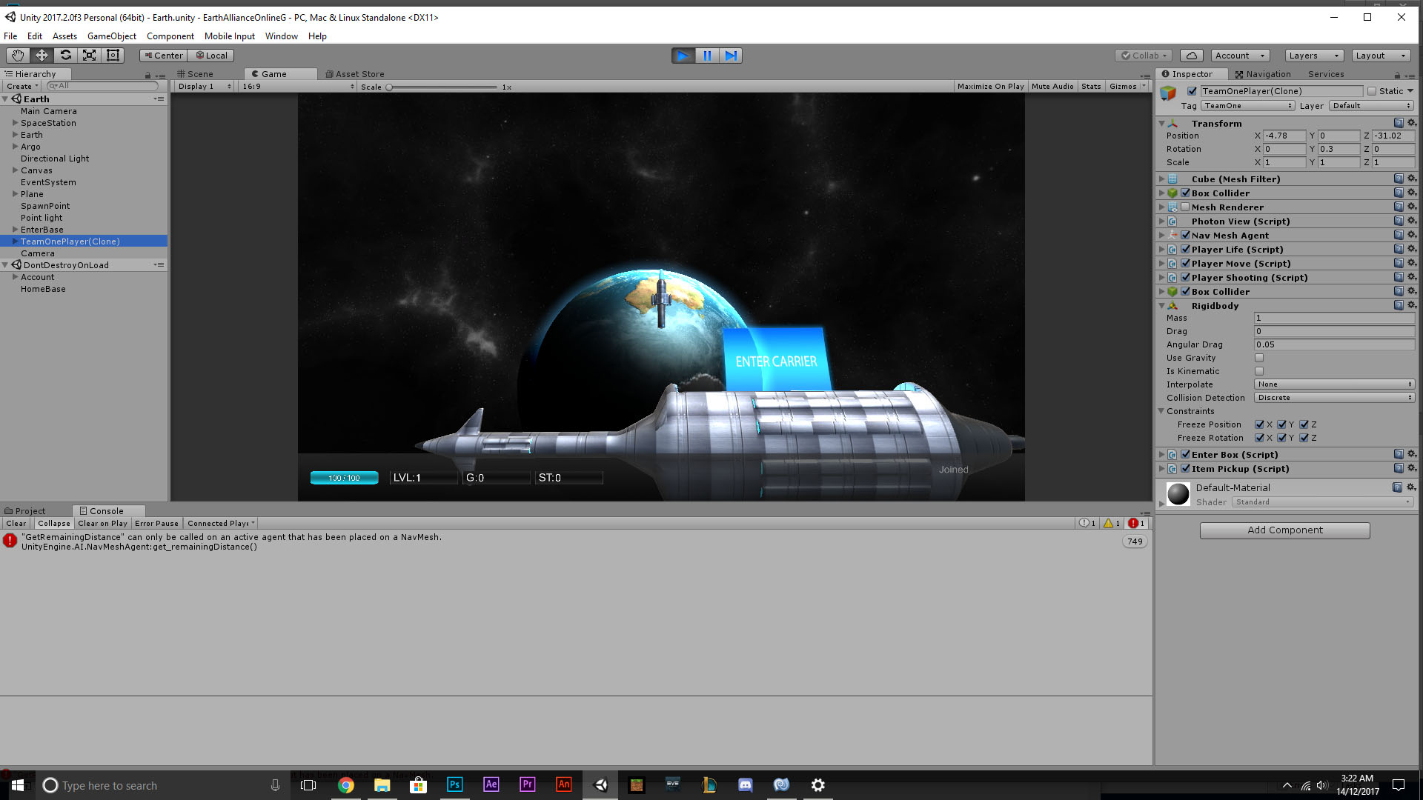
Task: Open the Account dropdown in toolbar
Action: point(1240,56)
